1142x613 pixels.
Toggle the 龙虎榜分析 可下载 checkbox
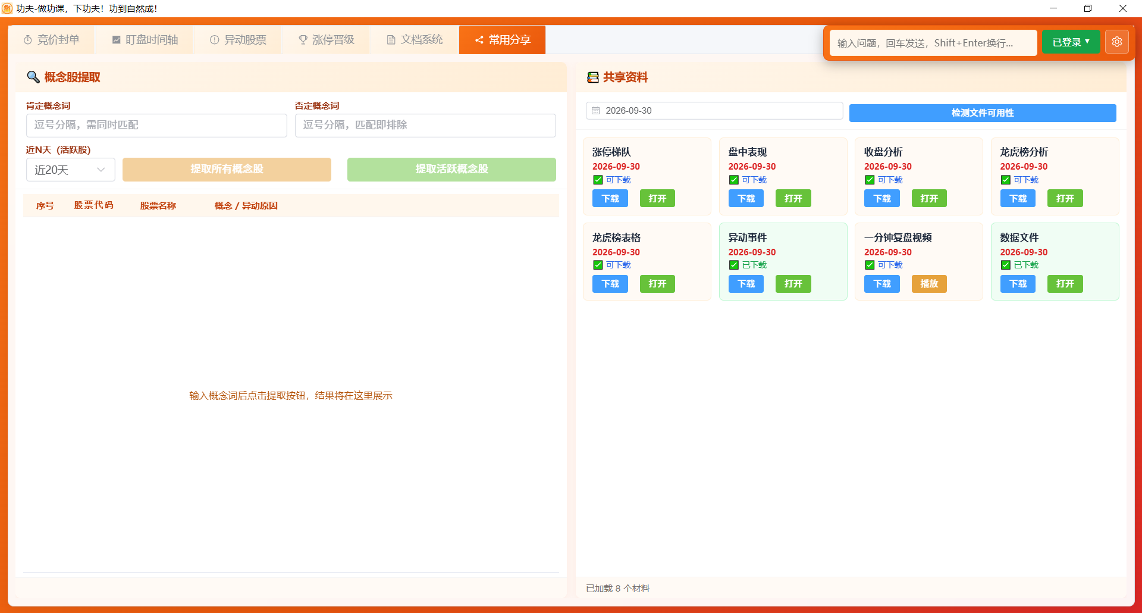(x=1006, y=180)
